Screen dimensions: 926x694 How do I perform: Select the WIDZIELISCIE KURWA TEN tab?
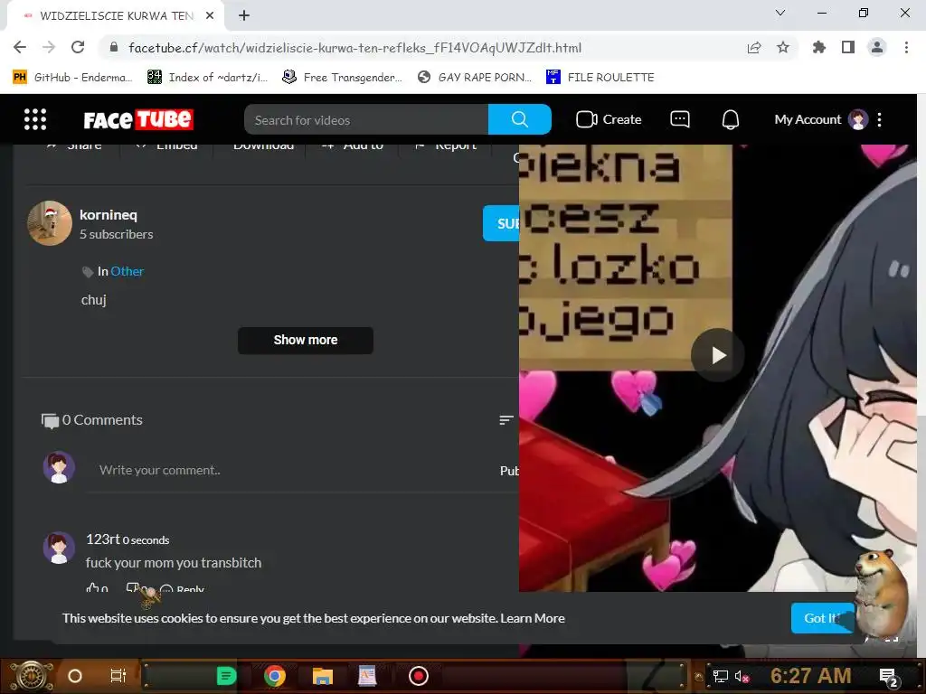[116, 16]
